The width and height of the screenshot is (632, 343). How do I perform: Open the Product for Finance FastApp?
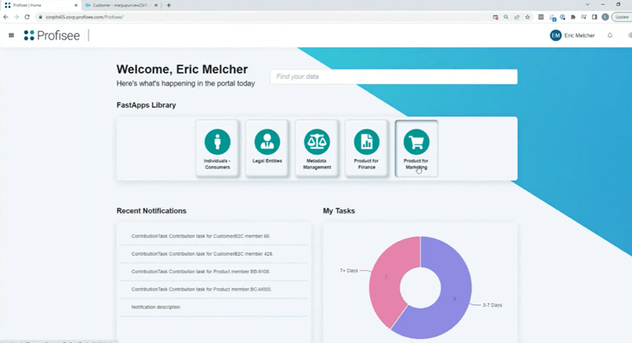click(366, 148)
